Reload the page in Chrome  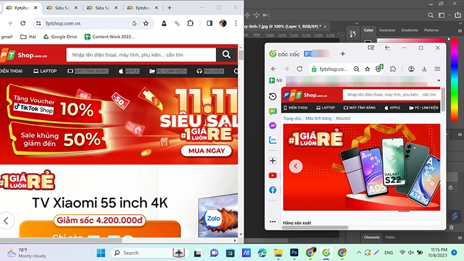(23, 24)
